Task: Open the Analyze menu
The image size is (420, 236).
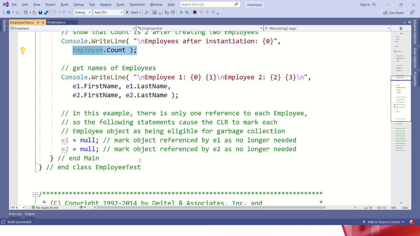Action: pos(106,5)
